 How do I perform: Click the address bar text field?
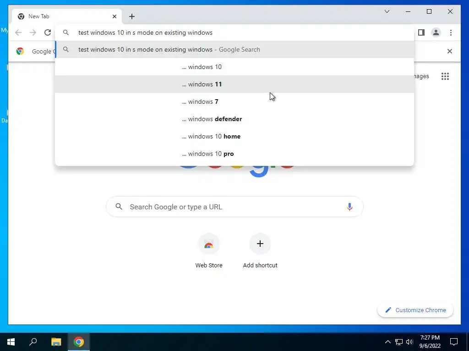234,32
